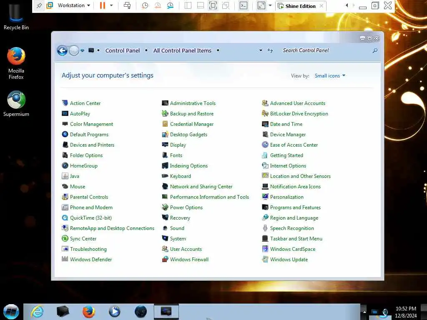Select Control Panel in the address breadcrumb
Viewport: 427px width, 320px height.
coord(123,50)
